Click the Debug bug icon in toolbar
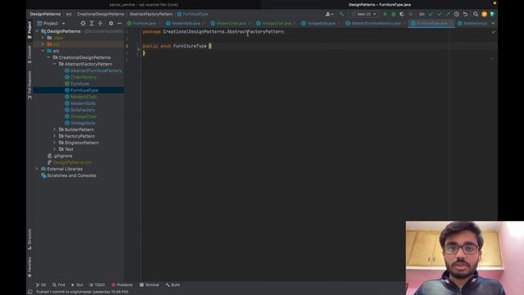This screenshot has height=295, width=524. click(393, 14)
